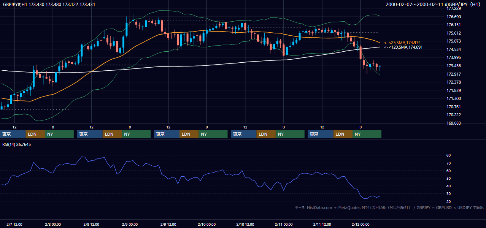Select the 2/12 00:00 date label
This screenshot has width=486, height=228.
(x=360, y=225)
